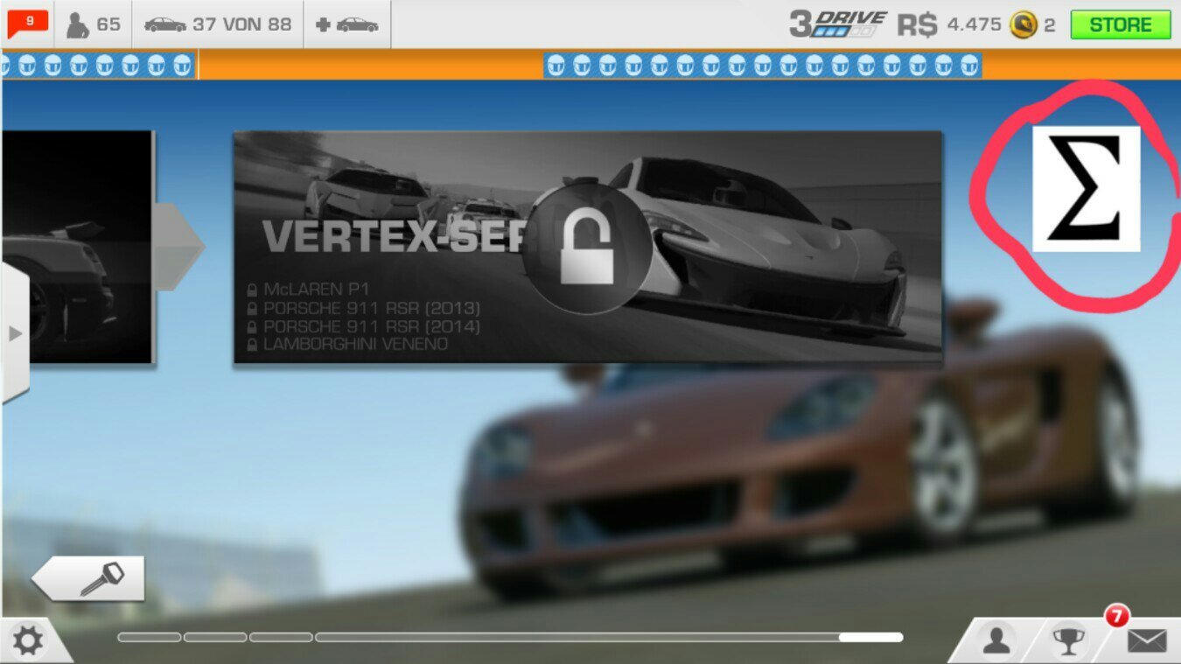
Task: Open the mail inbox with 7 badge
Action: click(1146, 641)
